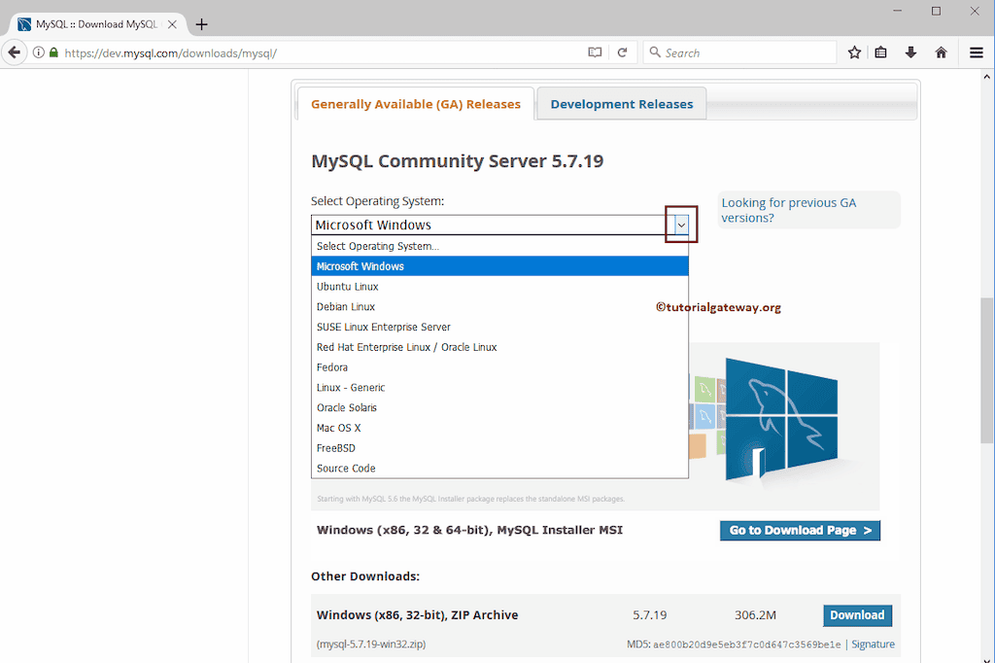The image size is (995, 663).
Task: Download the Windows 32-bit ZIP Archive
Action: 857,614
